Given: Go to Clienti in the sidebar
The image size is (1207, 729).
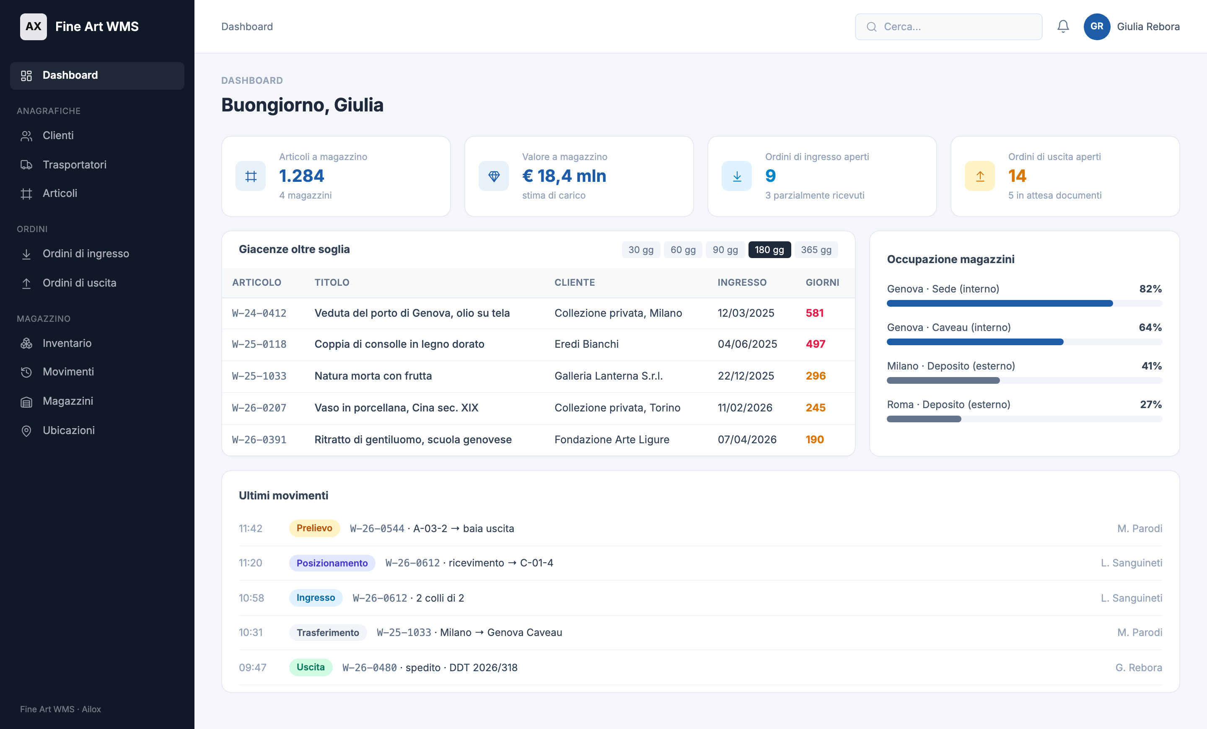Looking at the screenshot, I should point(97,136).
